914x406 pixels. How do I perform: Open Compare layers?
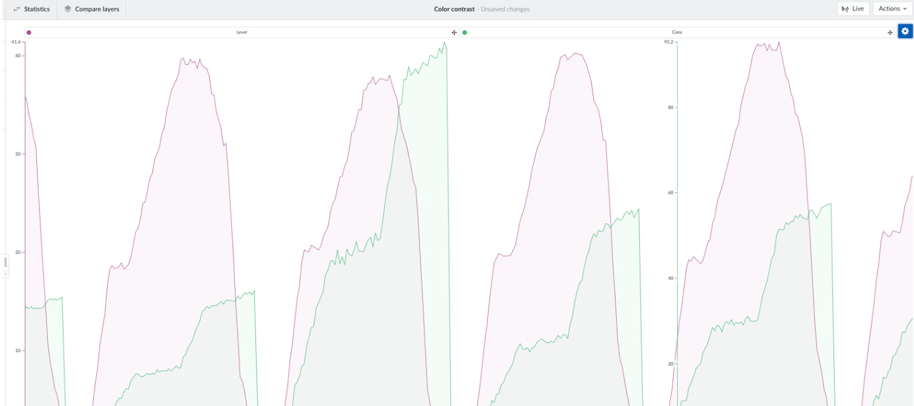[x=96, y=8]
